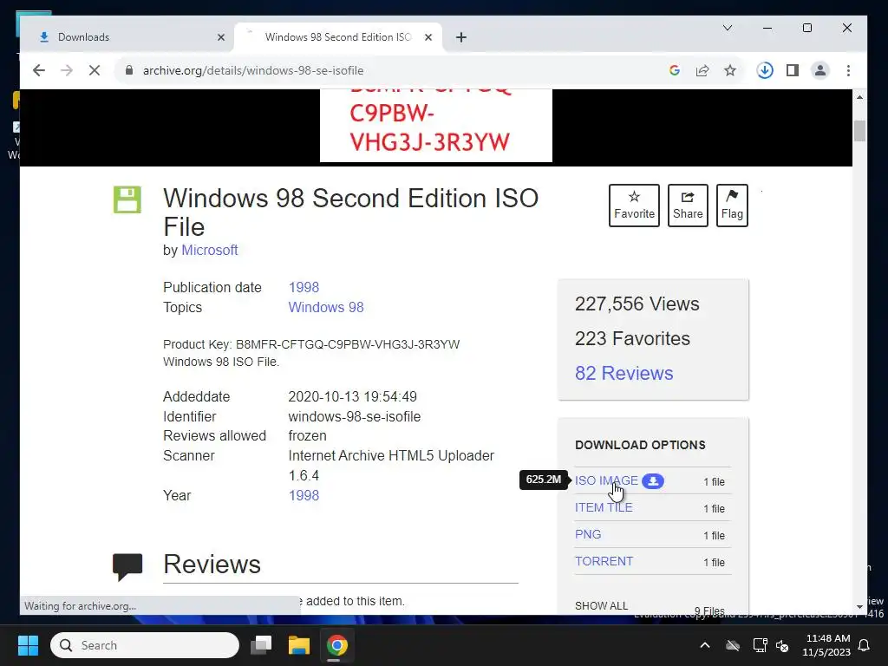Click the green floppy disk software icon

pos(127,199)
